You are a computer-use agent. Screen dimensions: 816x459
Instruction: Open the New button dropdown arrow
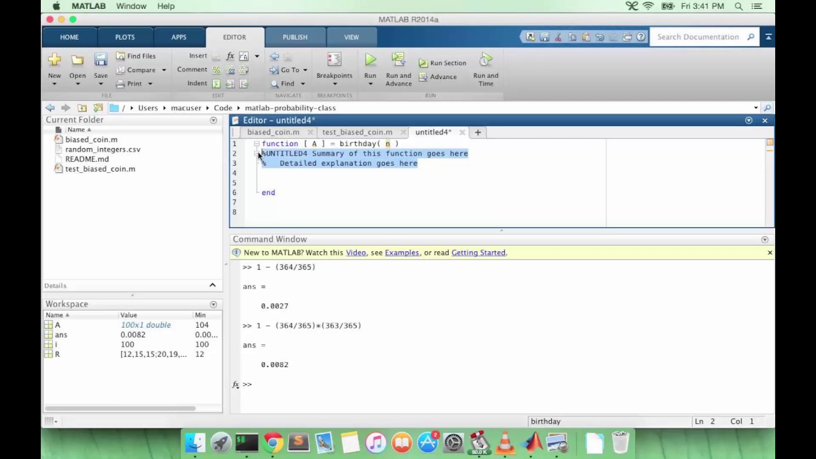(54, 84)
